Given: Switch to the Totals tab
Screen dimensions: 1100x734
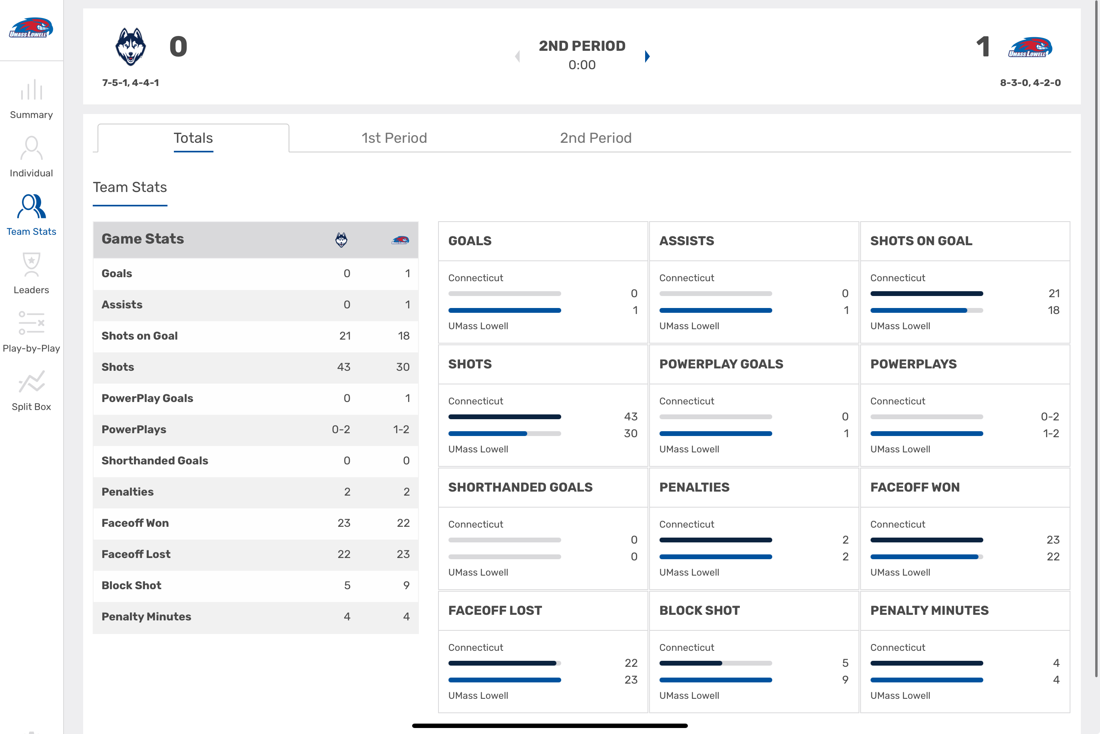Looking at the screenshot, I should (x=193, y=138).
